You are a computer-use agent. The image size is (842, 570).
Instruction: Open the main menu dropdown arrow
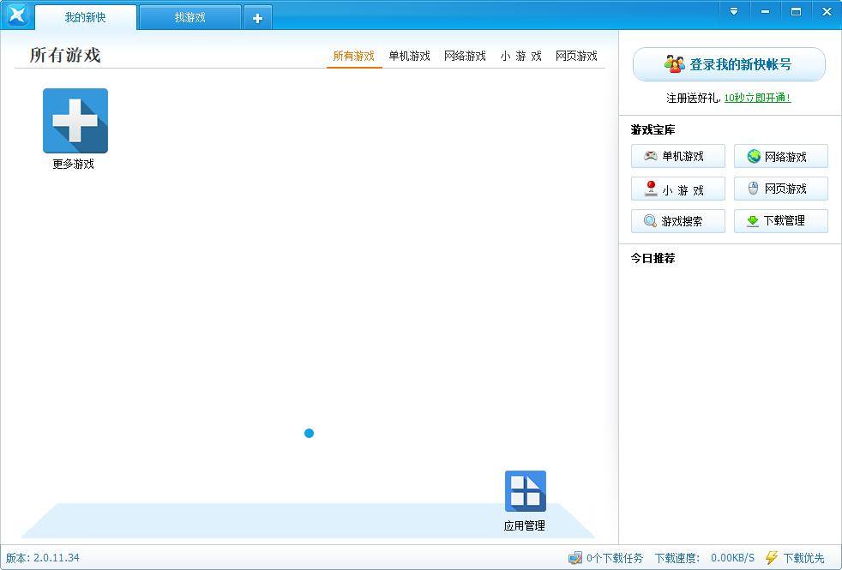[734, 12]
